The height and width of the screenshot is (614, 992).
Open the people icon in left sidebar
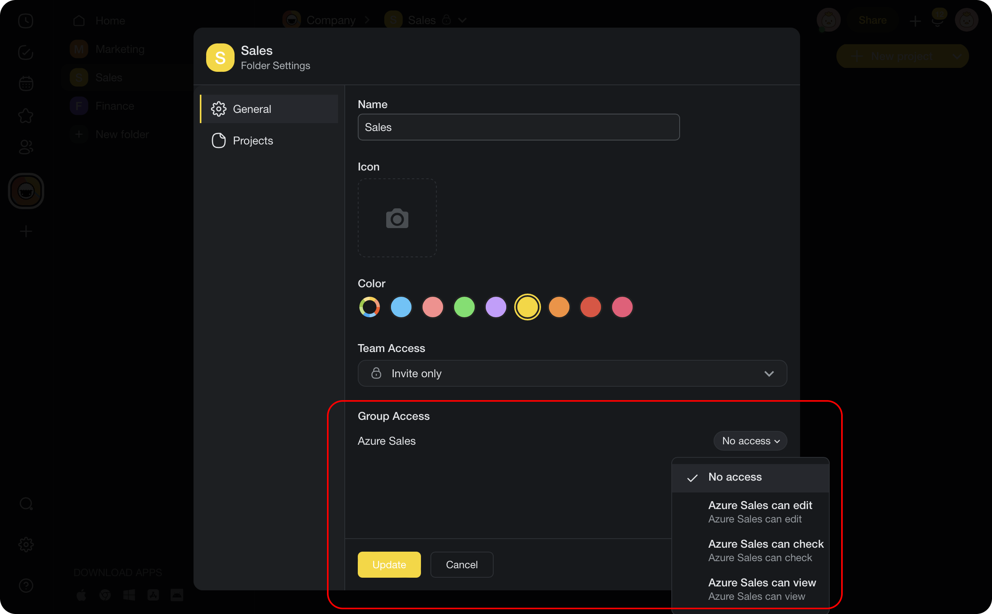click(26, 147)
